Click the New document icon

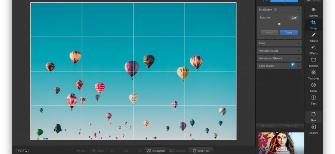tap(313, 116)
